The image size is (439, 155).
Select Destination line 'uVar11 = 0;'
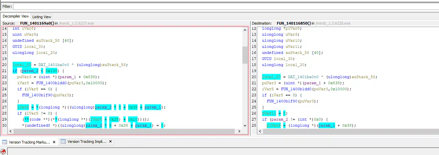click(274, 113)
